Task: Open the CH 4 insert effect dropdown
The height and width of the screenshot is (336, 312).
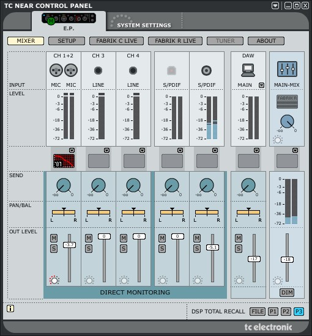Action: [x=142, y=150]
